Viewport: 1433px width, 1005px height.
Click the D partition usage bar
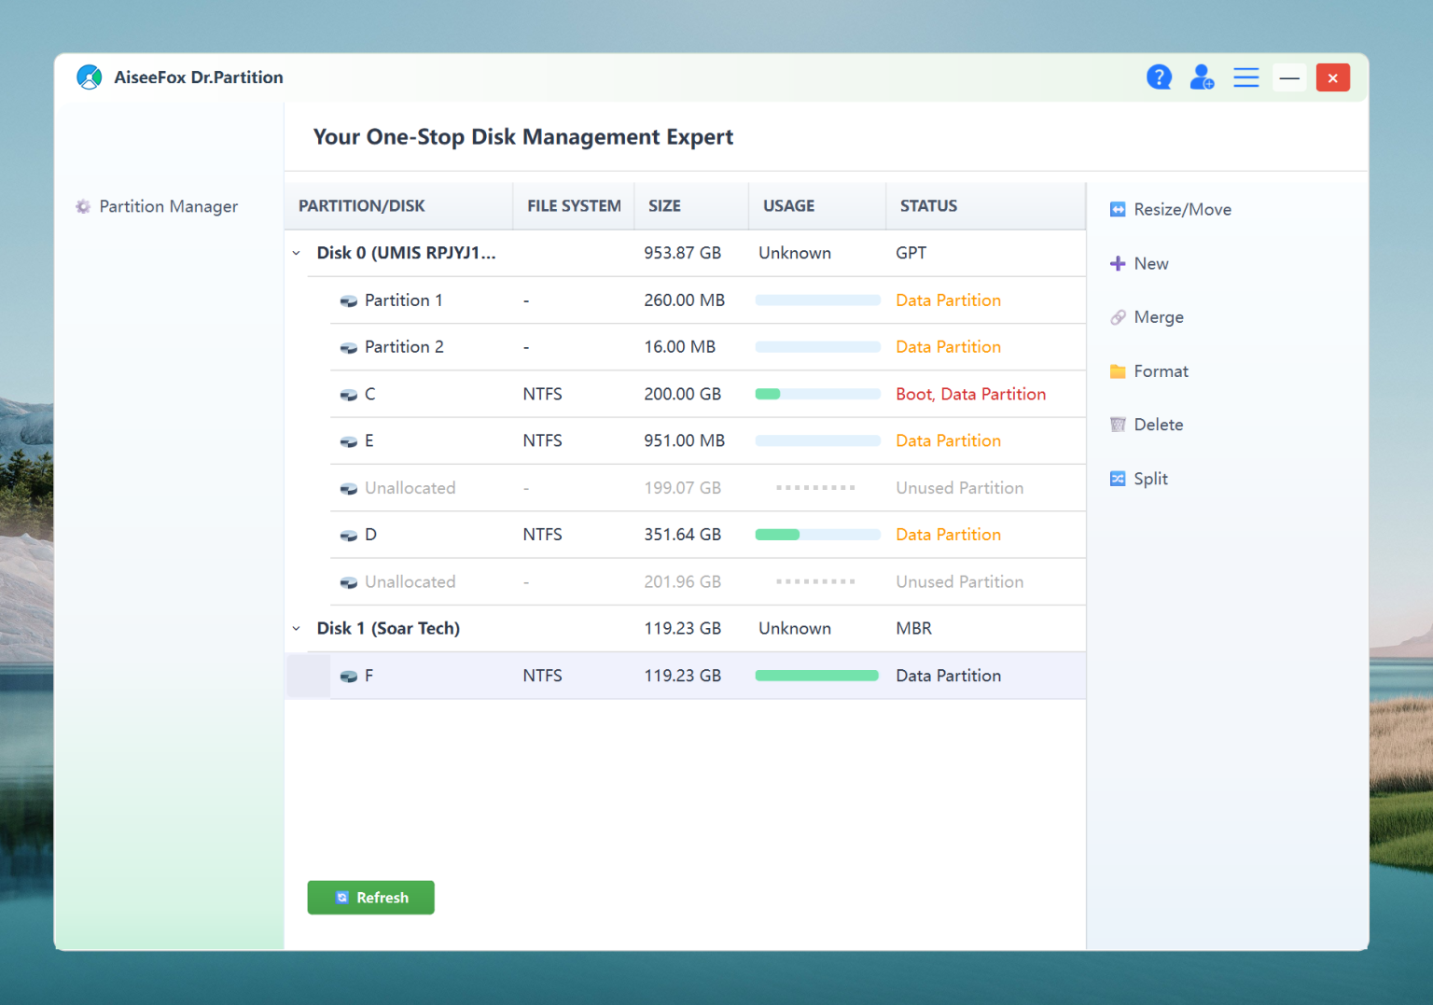click(x=817, y=535)
